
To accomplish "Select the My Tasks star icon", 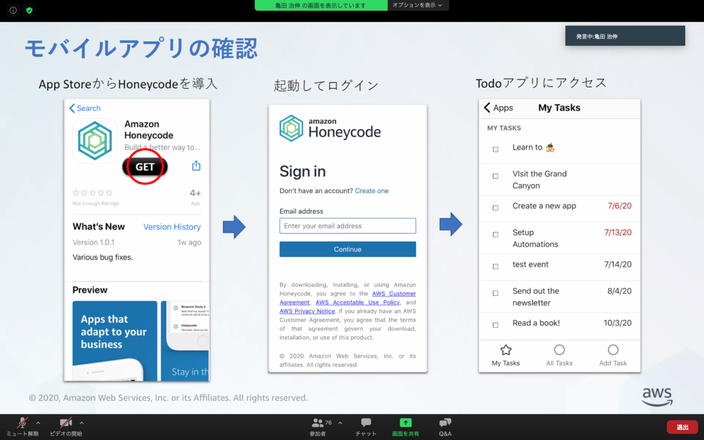I will click(505, 350).
